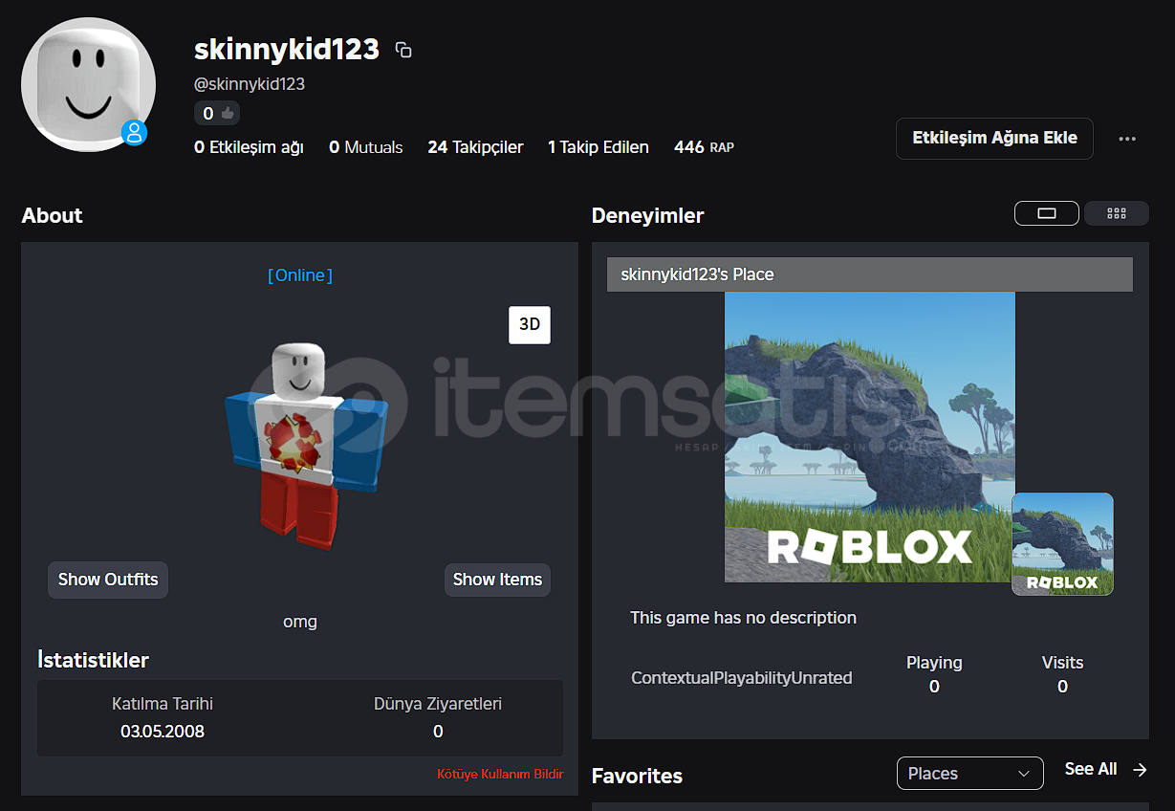This screenshot has width=1175, height=811.
Task: Click the Kötüye Kullanım Bildir link
Action: (x=500, y=774)
